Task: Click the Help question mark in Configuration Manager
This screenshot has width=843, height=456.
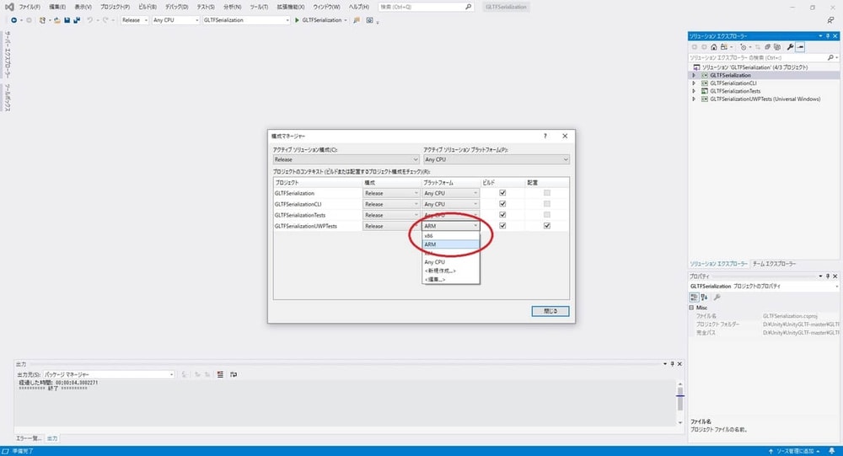Action: [545, 136]
